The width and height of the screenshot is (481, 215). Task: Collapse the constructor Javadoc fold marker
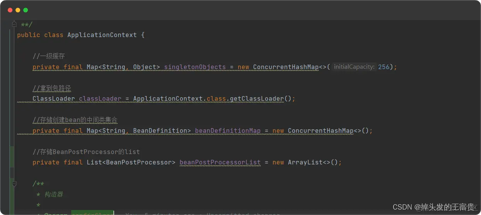coord(14,184)
